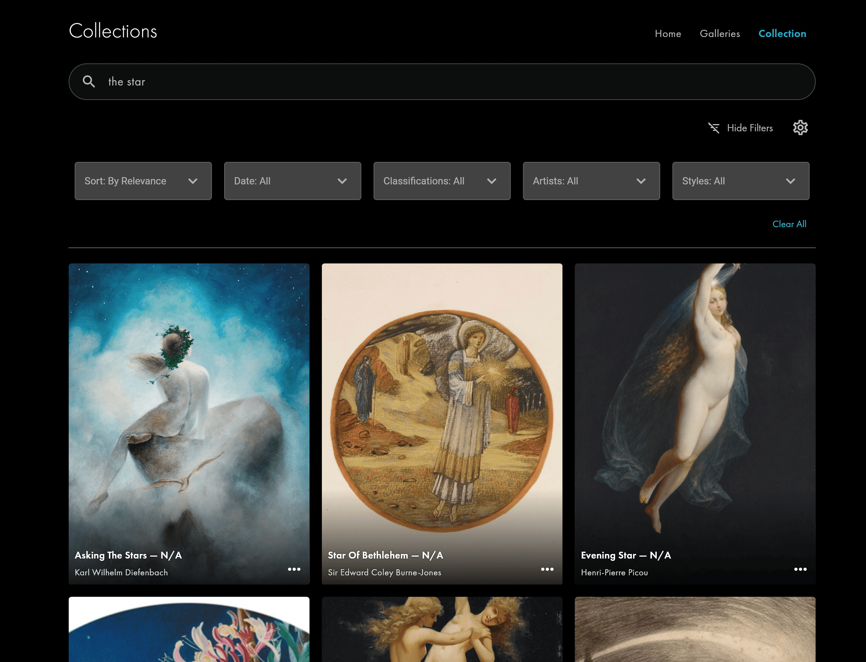Open Asking The Stars more options
This screenshot has width=866, height=662.
coord(294,569)
